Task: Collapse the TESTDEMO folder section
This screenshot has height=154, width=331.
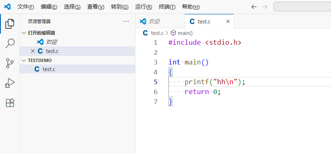Action: (77, 60)
